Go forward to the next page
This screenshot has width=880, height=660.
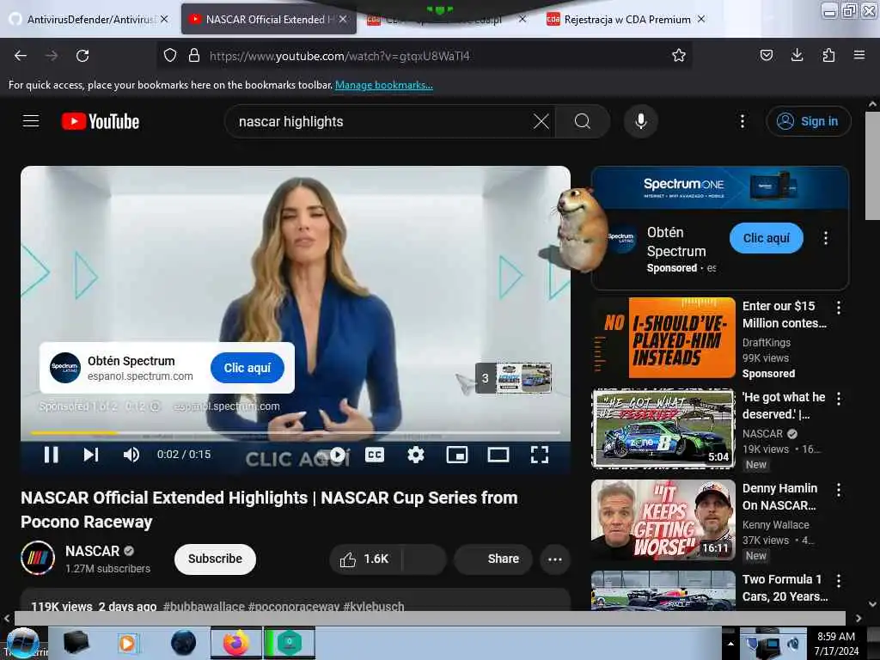52,56
